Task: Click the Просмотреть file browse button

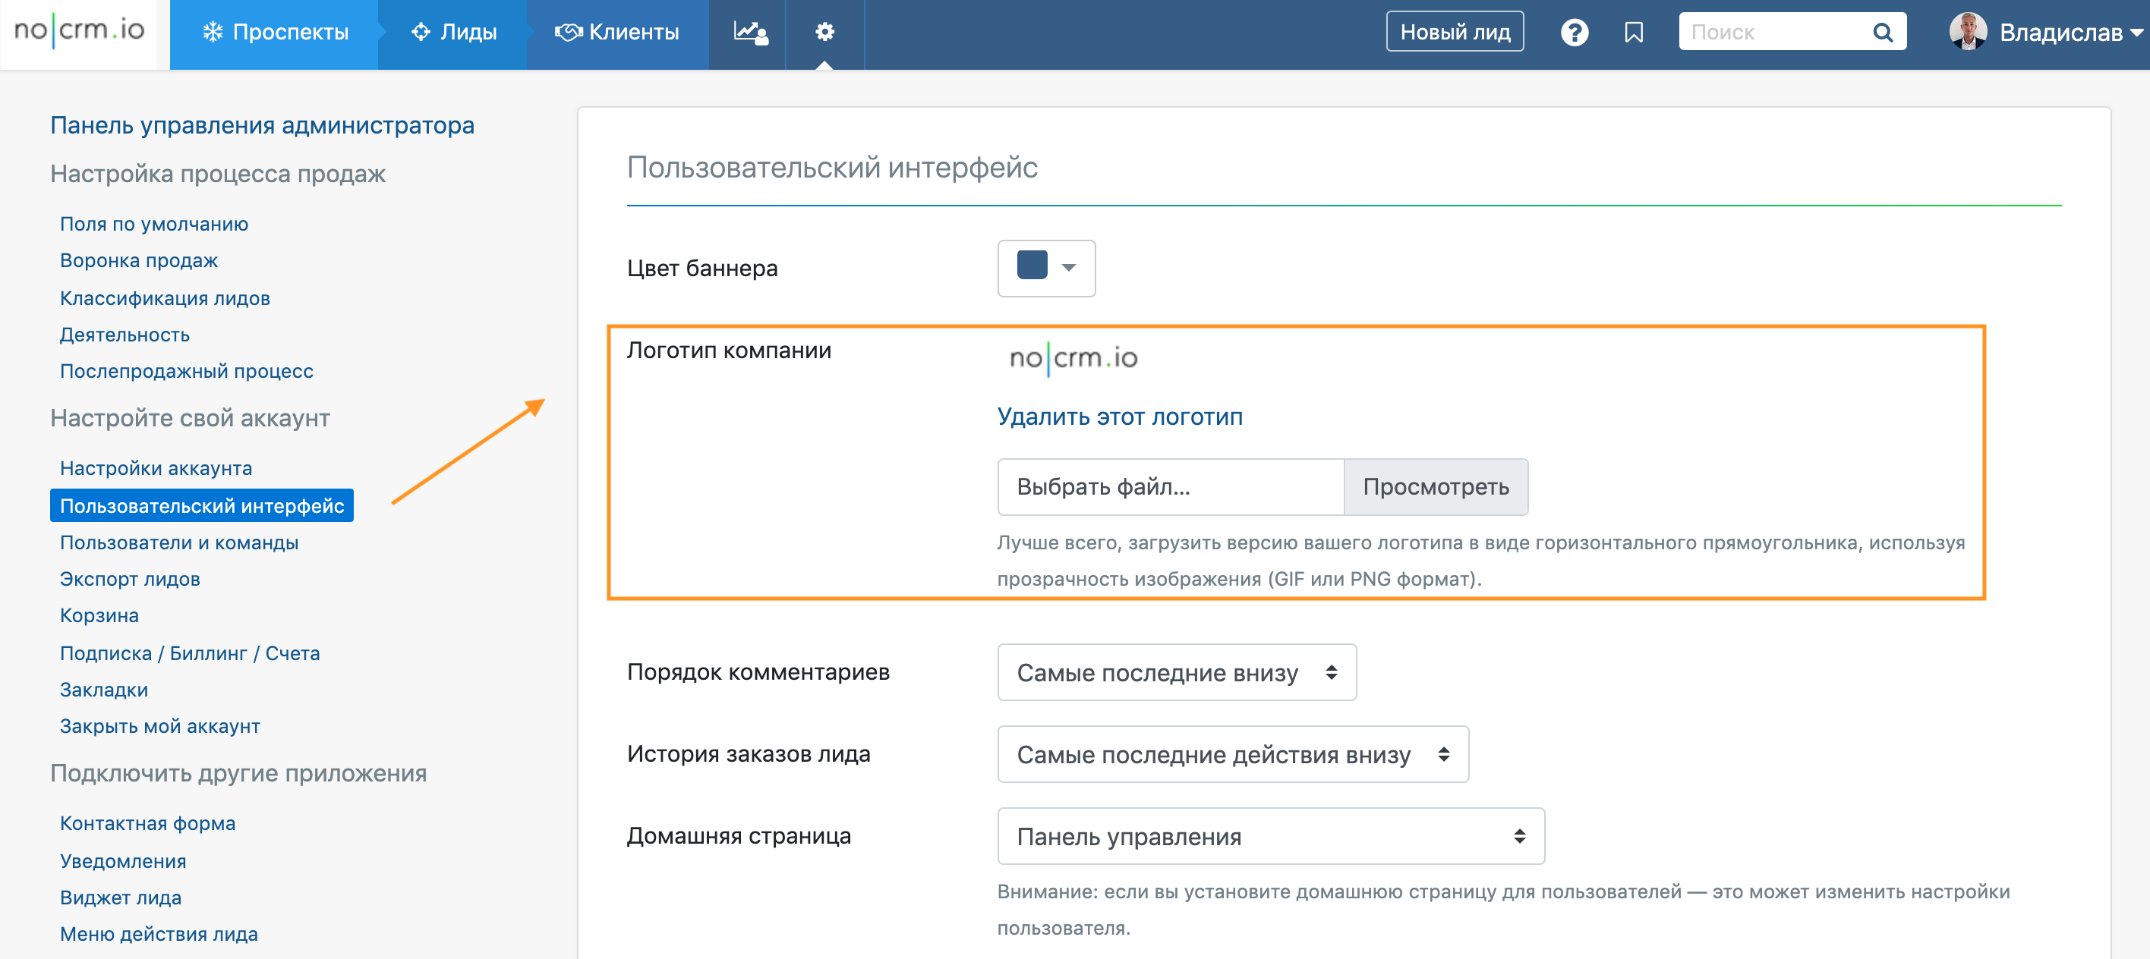Action: click(x=1435, y=487)
